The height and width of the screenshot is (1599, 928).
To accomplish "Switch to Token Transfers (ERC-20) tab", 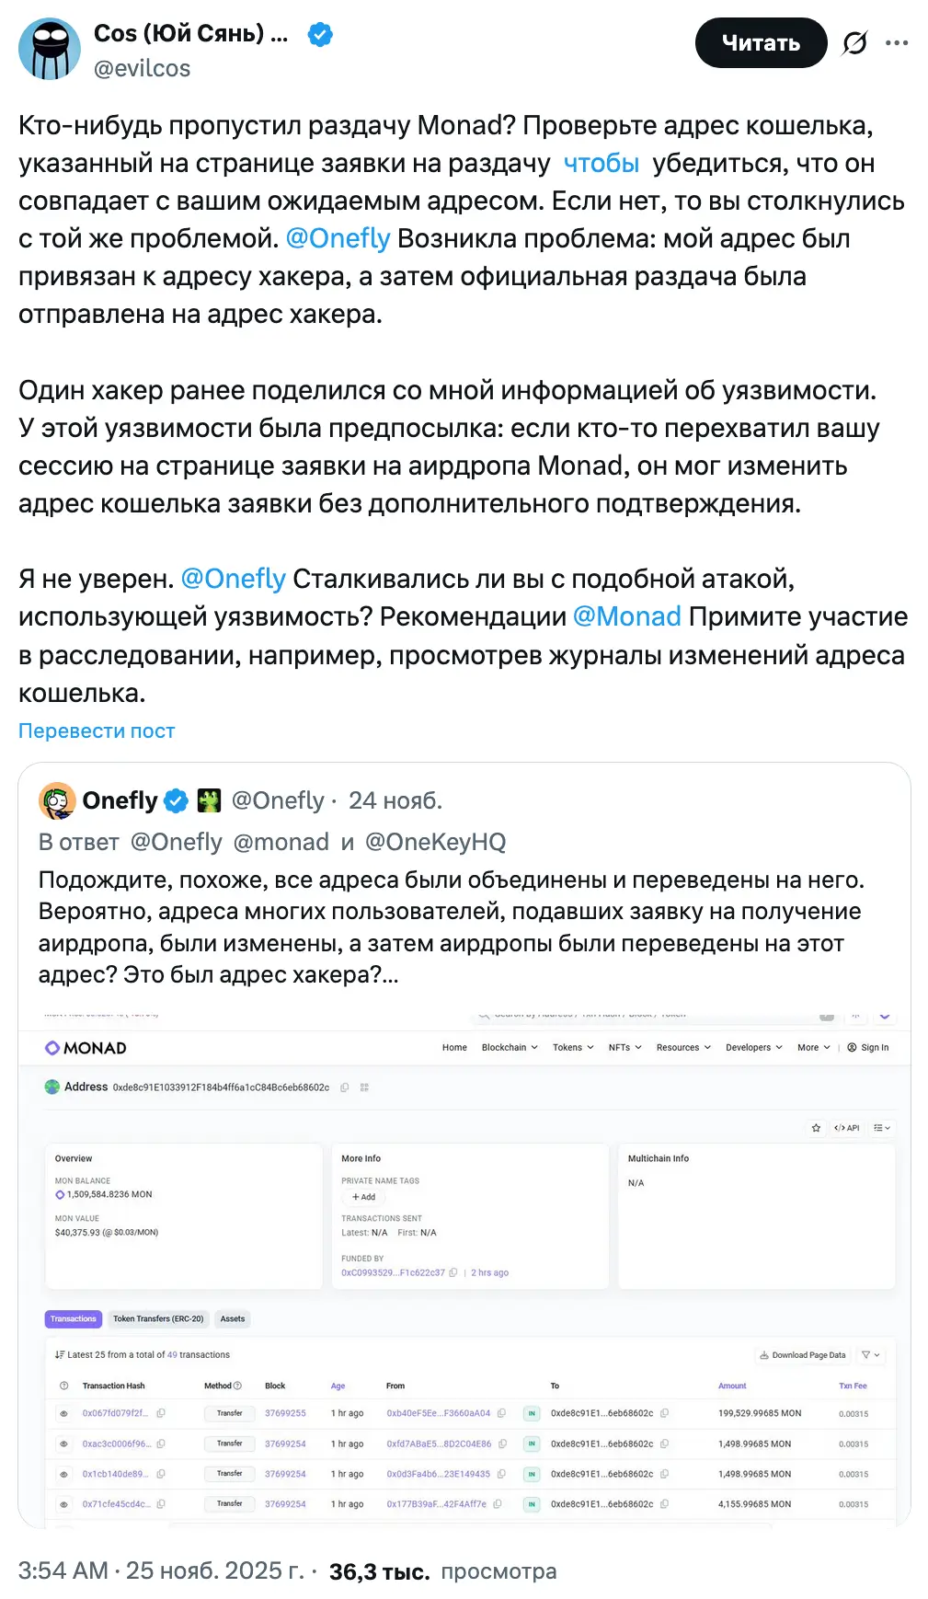I will pyautogui.click(x=158, y=1319).
